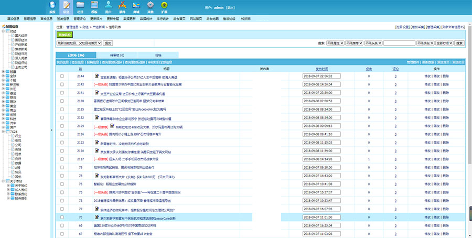Image resolution: width=472 pixels, height=238 pixels.
Task: Open 数据统计 in the submenu bar
Action: tap(146, 19)
